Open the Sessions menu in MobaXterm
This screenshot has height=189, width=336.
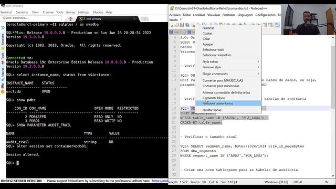[22, 12]
